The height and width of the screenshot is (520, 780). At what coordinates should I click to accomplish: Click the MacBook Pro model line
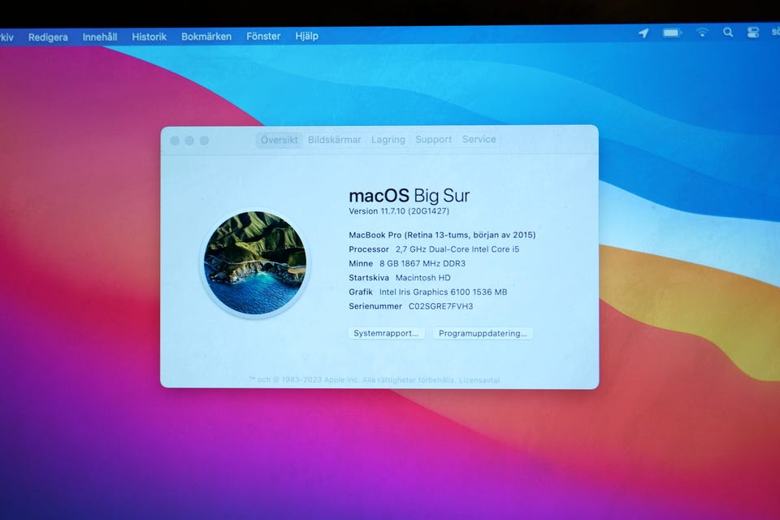(442, 235)
